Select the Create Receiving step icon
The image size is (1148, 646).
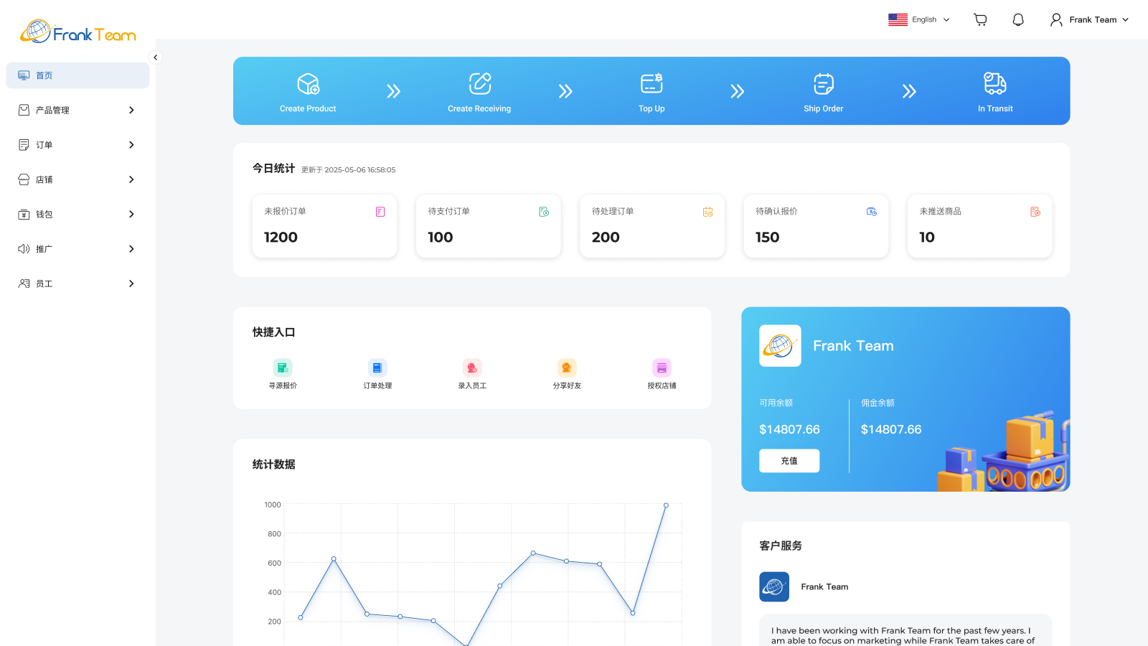pos(479,83)
